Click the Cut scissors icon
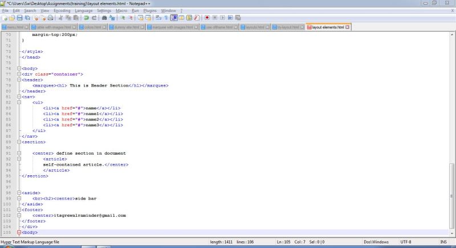Image resolution: width=456 pixels, height=248 pixels. pyautogui.click(x=60, y=18)
